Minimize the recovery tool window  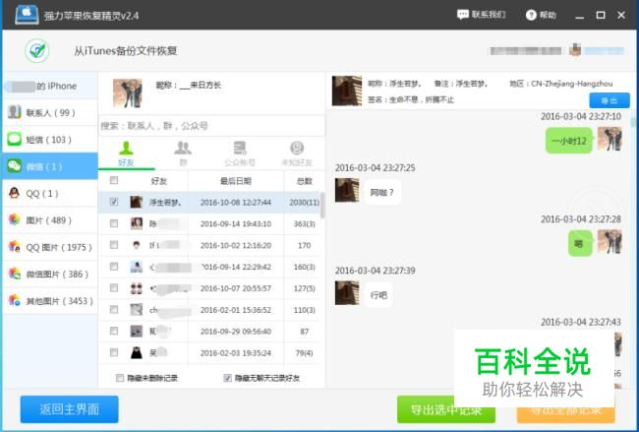coord(579,16)
